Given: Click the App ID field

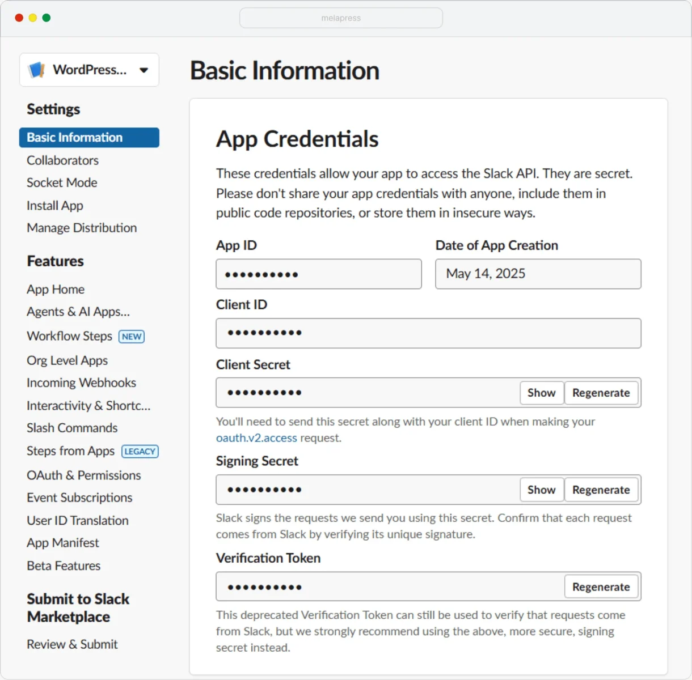Looking at the screenshot, I should (x=319, y=274).
